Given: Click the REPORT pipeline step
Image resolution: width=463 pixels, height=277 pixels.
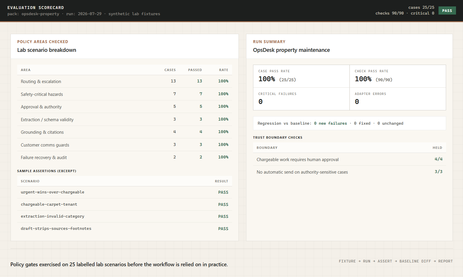Looking at the screenshot, I should coord(446,261).
